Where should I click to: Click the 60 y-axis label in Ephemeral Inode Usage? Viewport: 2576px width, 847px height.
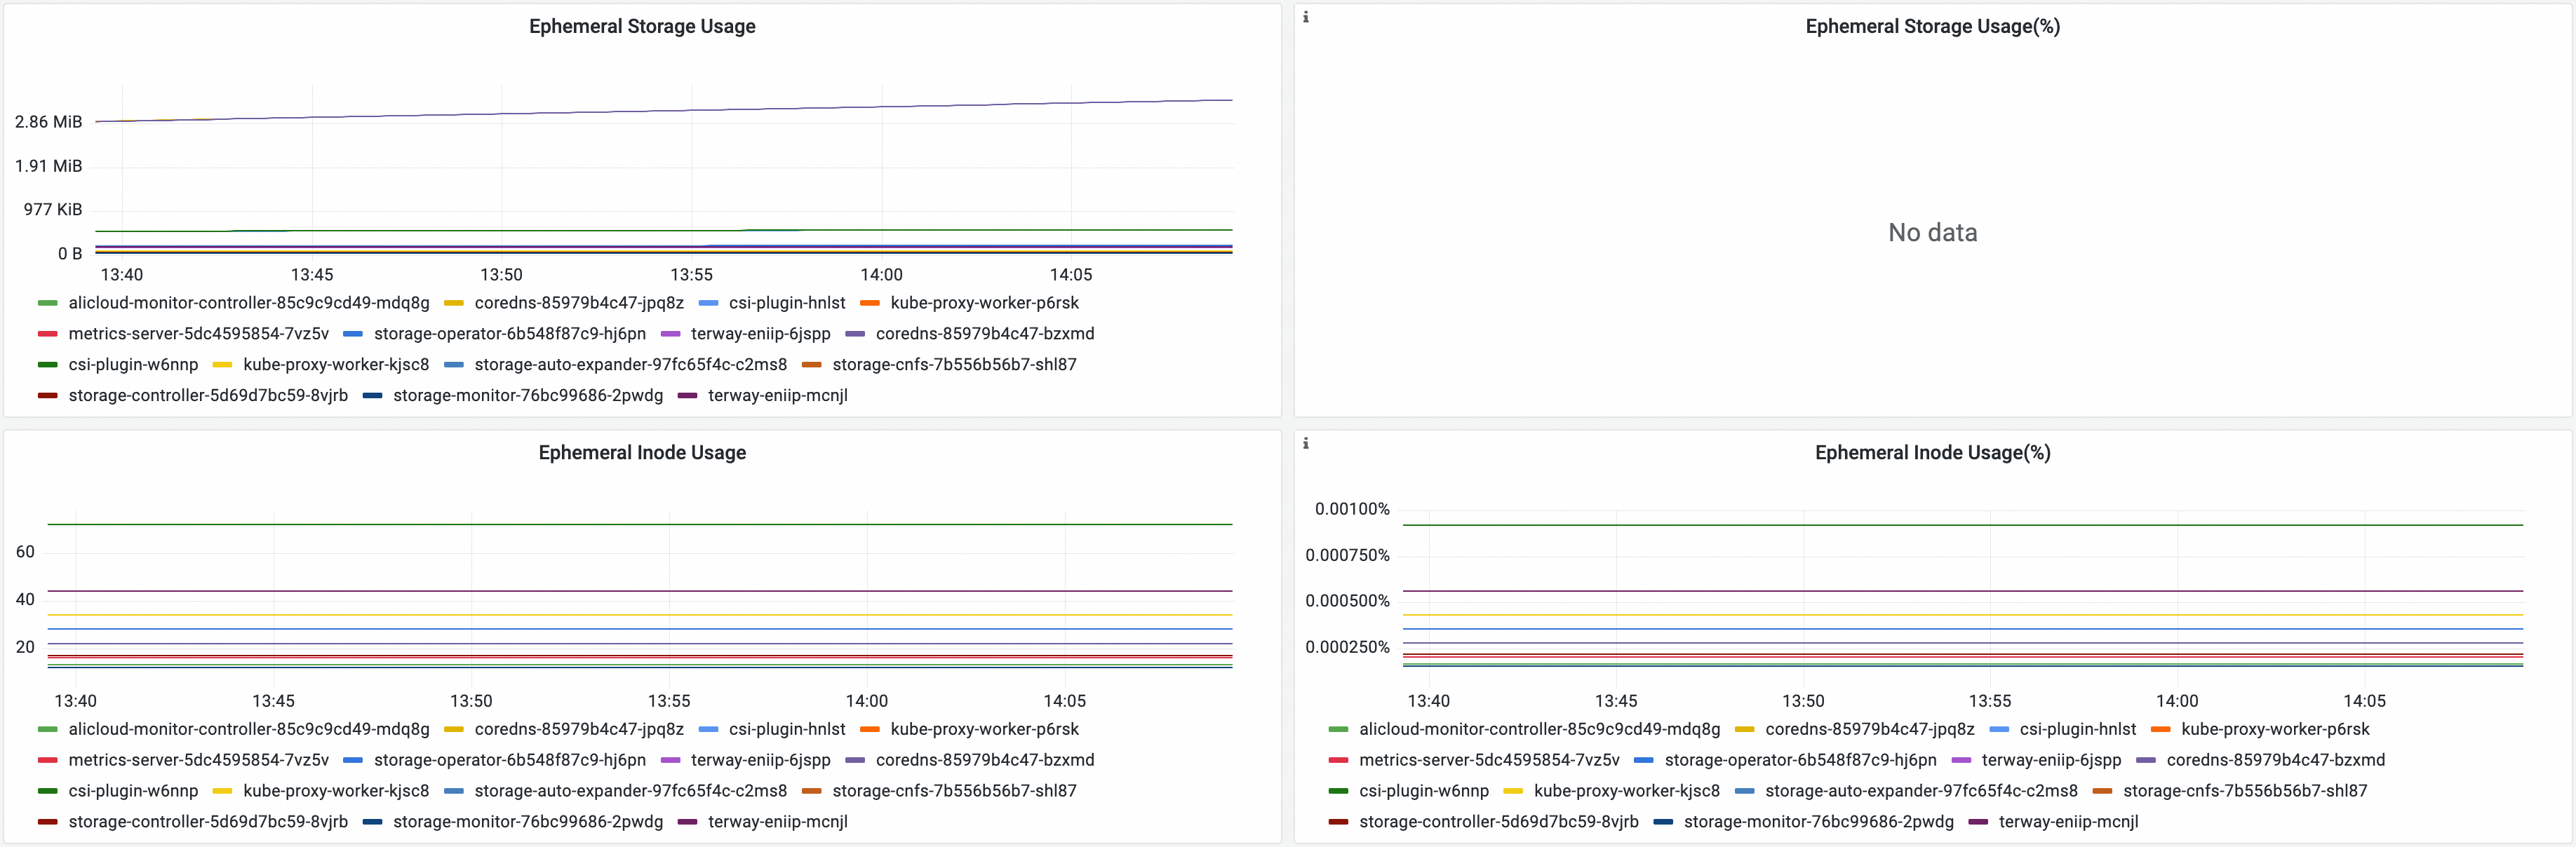[25, 552]
